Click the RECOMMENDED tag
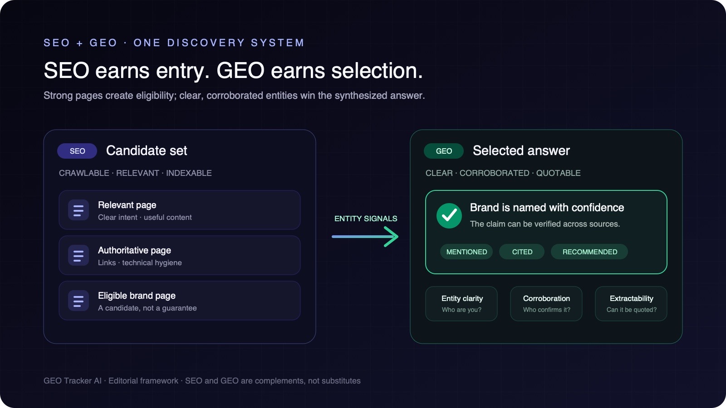Screen dimensions: 726x408 (589, 252)
